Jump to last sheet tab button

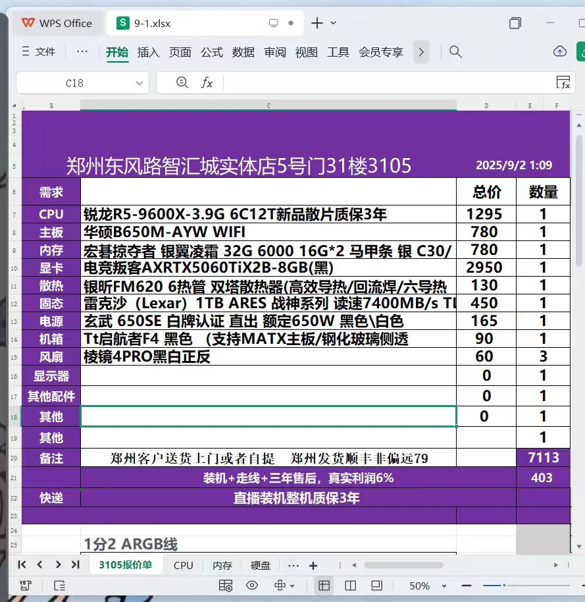(76, 564)
